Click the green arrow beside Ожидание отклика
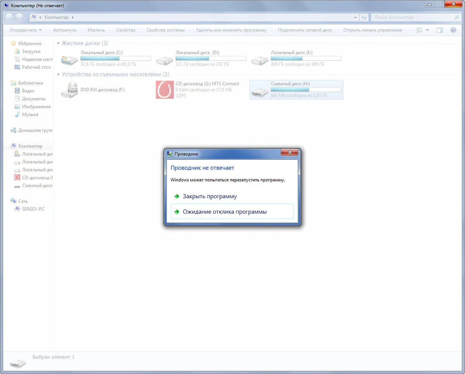The height and width of the screenshot is (374, 465). [x=177, y=212]
